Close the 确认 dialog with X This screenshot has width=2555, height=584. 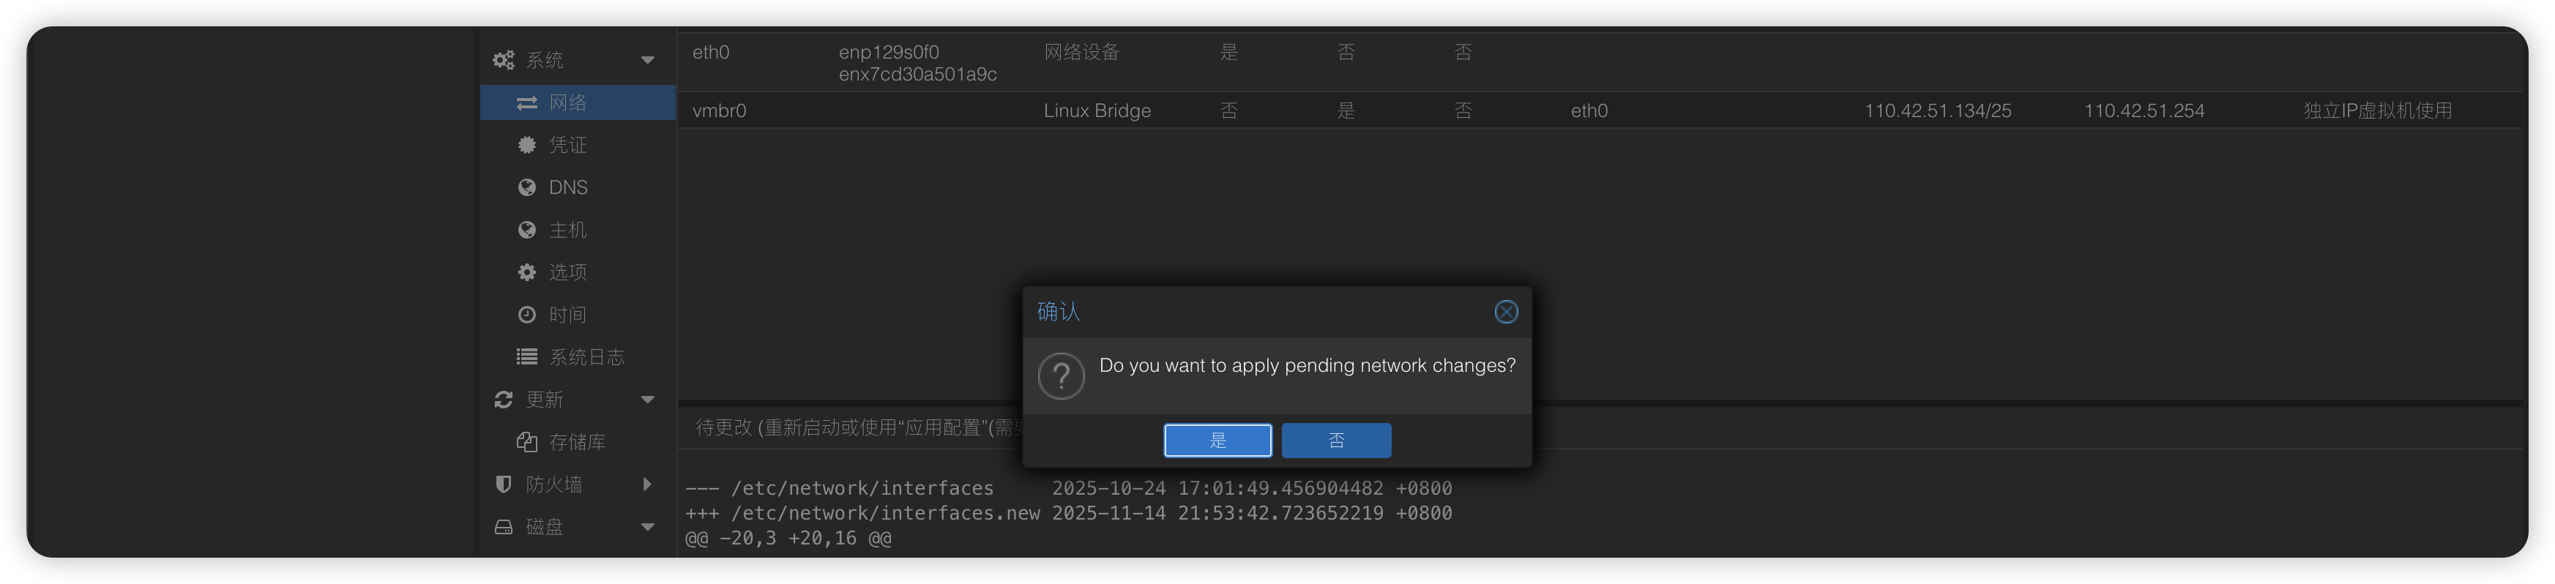click(x=1506, y=312)
